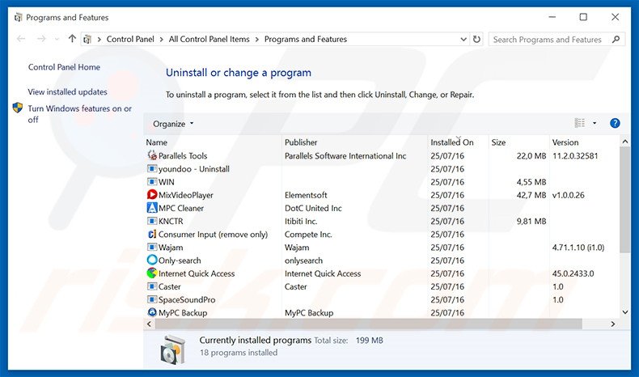Click the scroll right arrow of list
The image size is (639, 377).
[x=613, y=324]
